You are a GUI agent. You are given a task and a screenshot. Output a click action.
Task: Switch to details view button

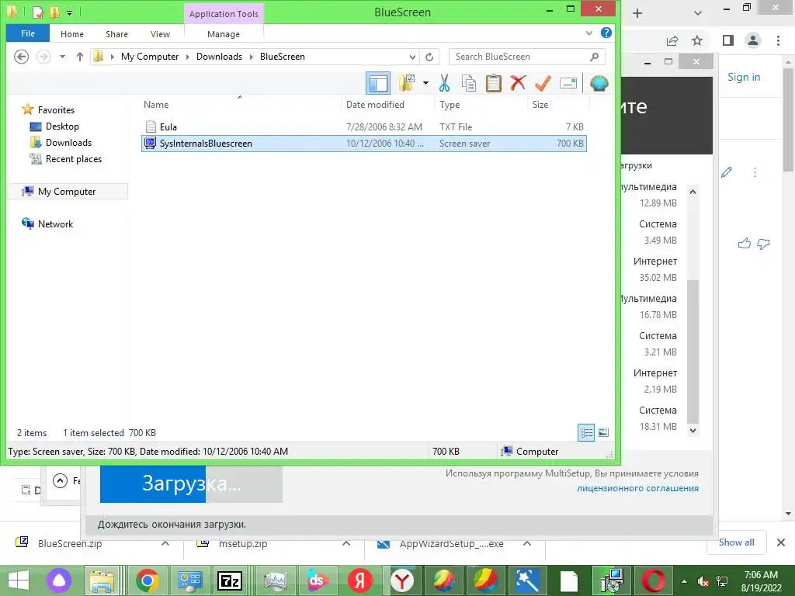[x=586, y=432]
